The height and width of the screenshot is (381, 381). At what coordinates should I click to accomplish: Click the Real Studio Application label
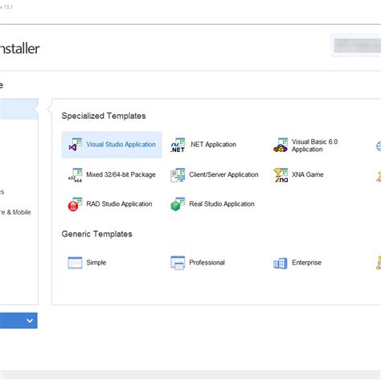point(222,204)
